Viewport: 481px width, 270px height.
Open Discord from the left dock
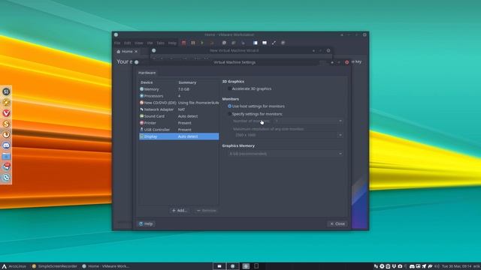click(x=6, y=145)
